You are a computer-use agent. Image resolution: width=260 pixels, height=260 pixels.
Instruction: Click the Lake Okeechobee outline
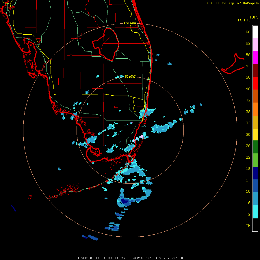(106, 44)
